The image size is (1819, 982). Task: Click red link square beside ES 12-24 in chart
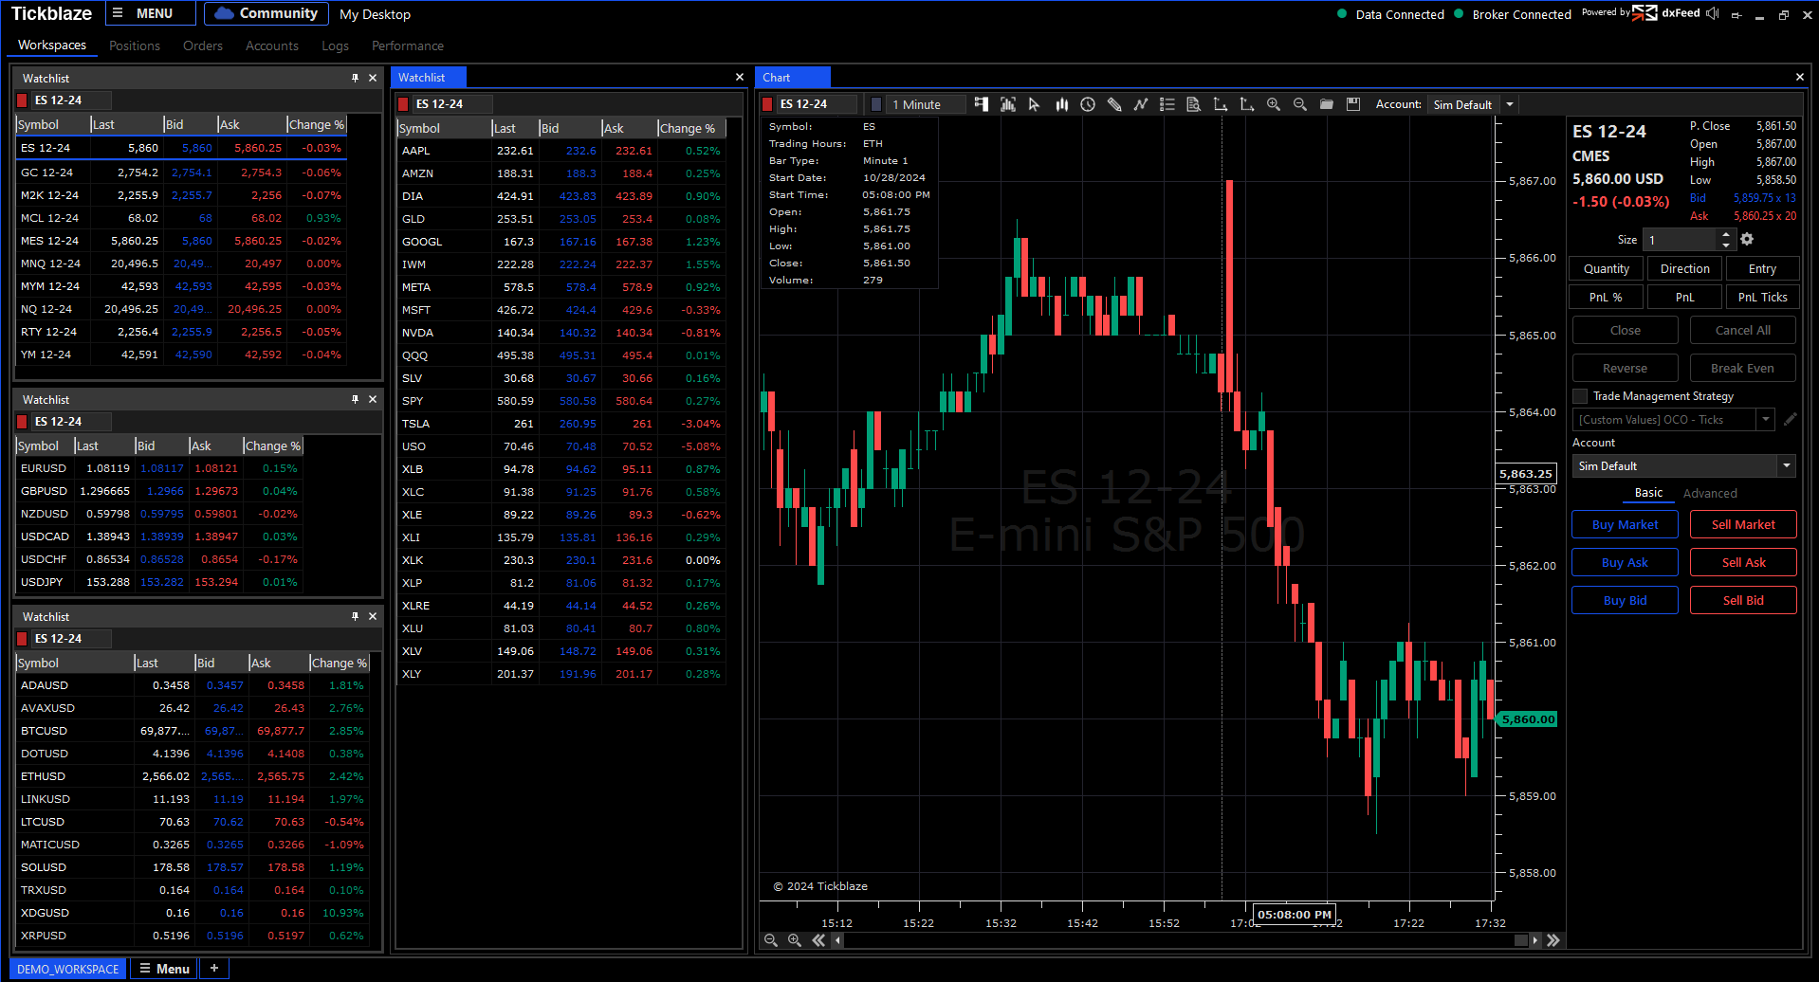click(768, 104)
